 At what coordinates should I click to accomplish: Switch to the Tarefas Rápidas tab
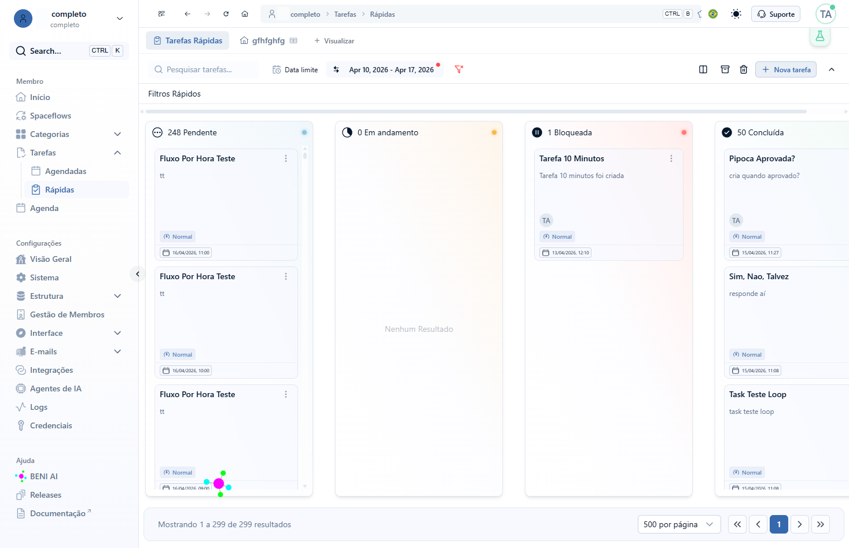click(x=188, y=40)
